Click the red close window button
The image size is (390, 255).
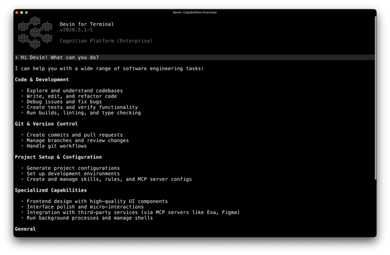point(16,12)
